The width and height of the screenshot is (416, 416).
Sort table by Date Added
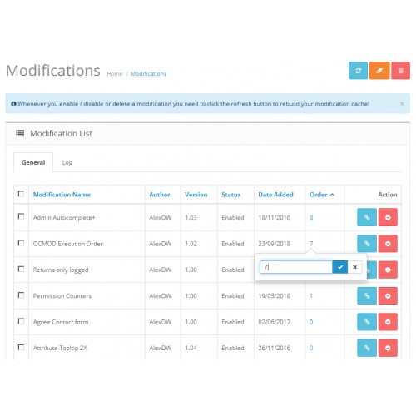point(275,195)
